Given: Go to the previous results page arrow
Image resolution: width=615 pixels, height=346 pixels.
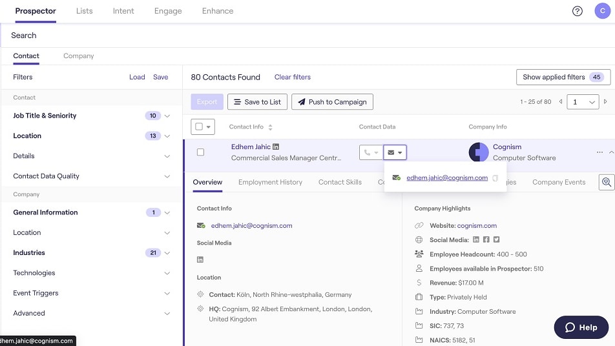Looking at the screenshot, I should (x=561, y=101).
